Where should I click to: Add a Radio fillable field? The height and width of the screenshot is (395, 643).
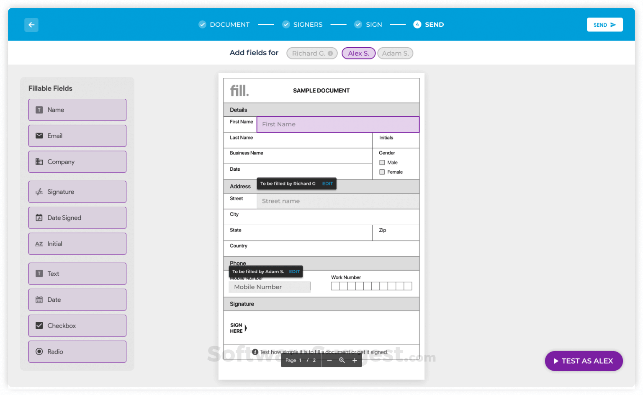[77, 351]
